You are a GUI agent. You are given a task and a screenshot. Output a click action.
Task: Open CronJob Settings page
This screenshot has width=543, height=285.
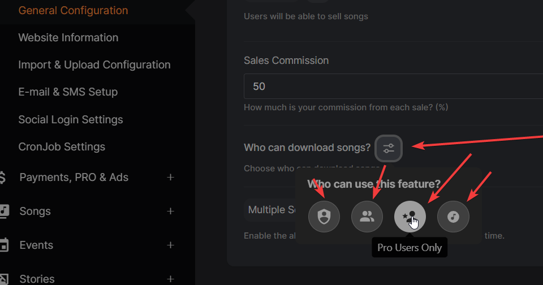point(62,147)
